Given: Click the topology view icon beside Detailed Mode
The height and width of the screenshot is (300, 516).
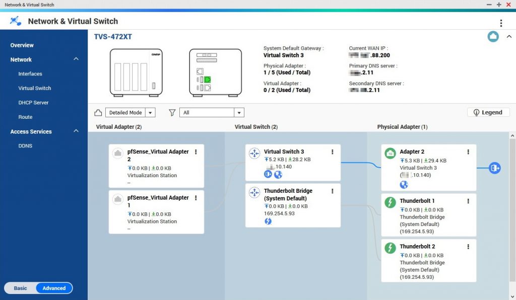Looking at the screenshot, I should pos(98,113).
